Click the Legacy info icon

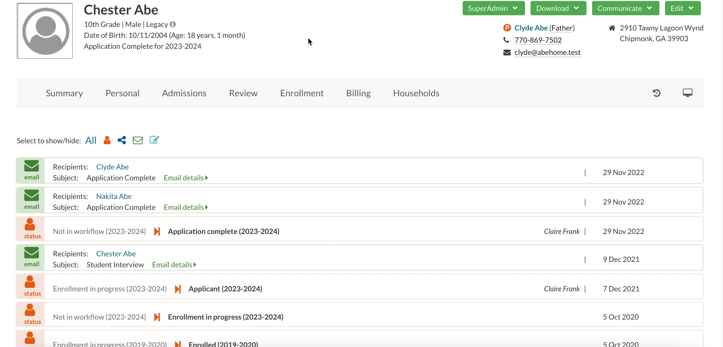(x=173, y=24)
